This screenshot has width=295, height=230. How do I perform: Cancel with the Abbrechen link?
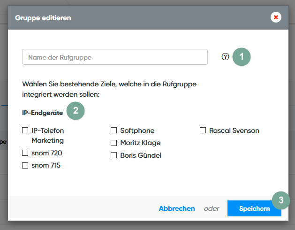177,208
